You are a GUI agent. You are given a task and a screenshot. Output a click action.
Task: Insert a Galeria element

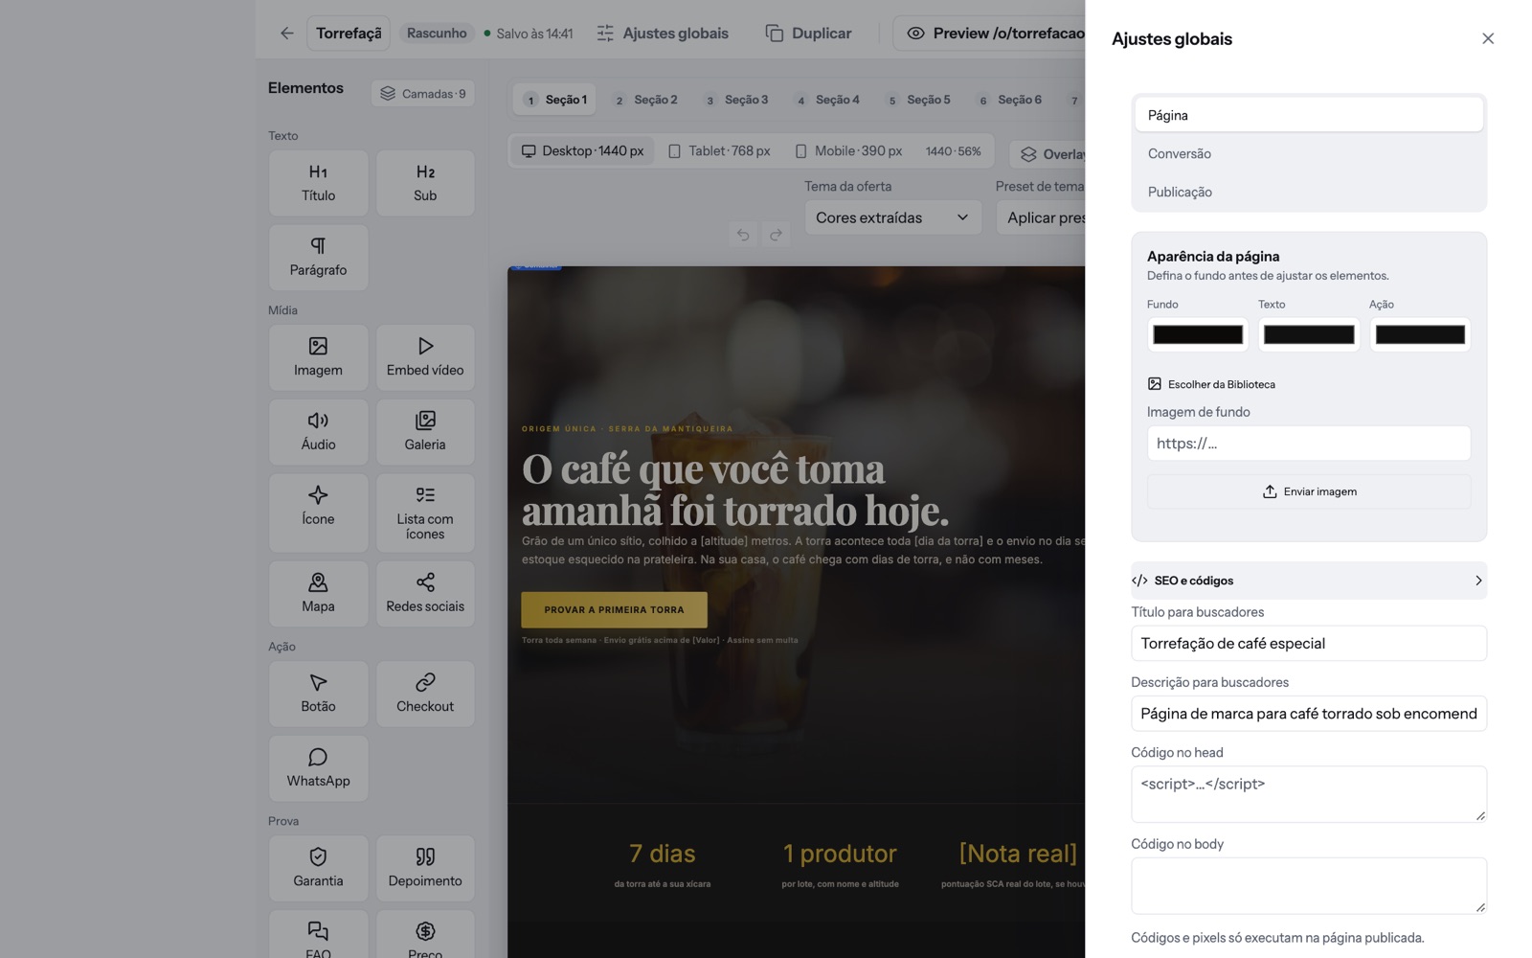pyautogui.click(x=425, y=432)
